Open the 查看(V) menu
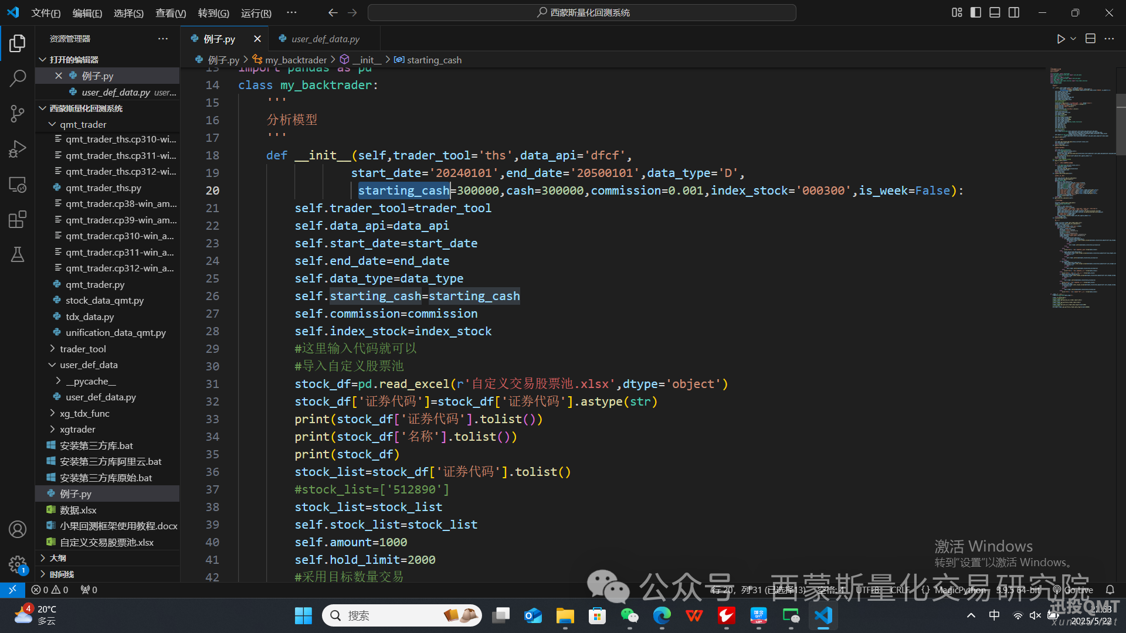The width and height of the screenshot is (1126, 633). coord(171,13)
